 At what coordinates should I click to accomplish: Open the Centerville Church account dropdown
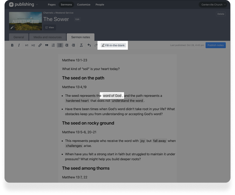(x=212, y=5)
